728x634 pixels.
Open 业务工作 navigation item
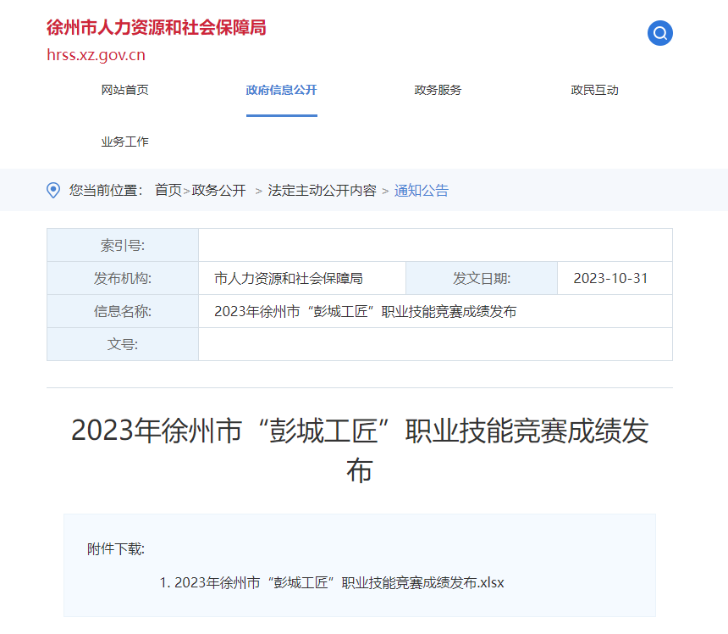coord(125,142)
